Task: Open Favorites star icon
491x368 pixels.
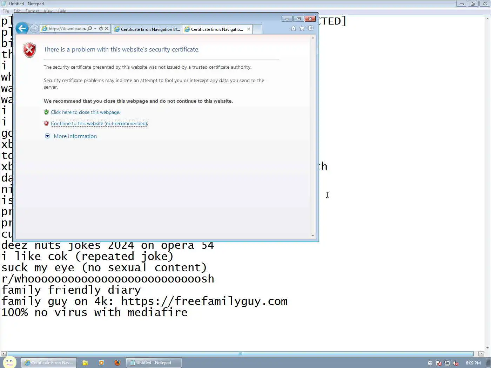Action: (302, 28)
